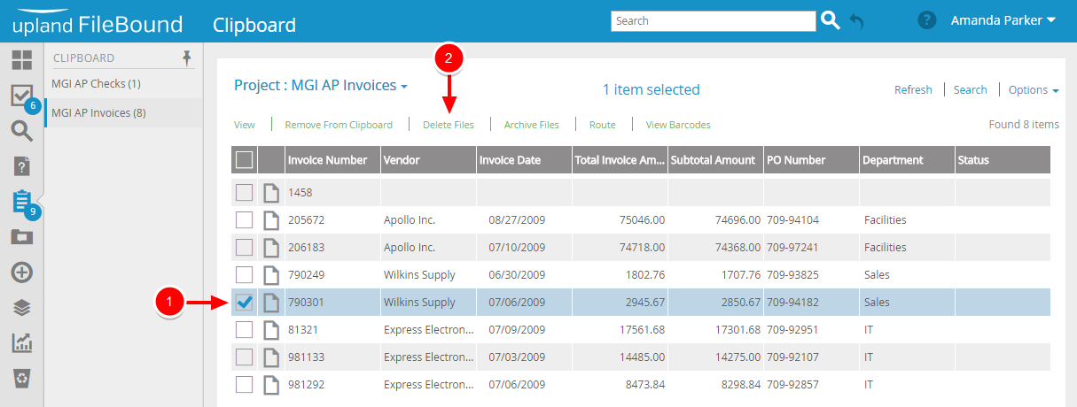This screenshot has width=1077, height=407.
Task: Open the recycle bin icon in sidebar
Action: tap(21, 379)
